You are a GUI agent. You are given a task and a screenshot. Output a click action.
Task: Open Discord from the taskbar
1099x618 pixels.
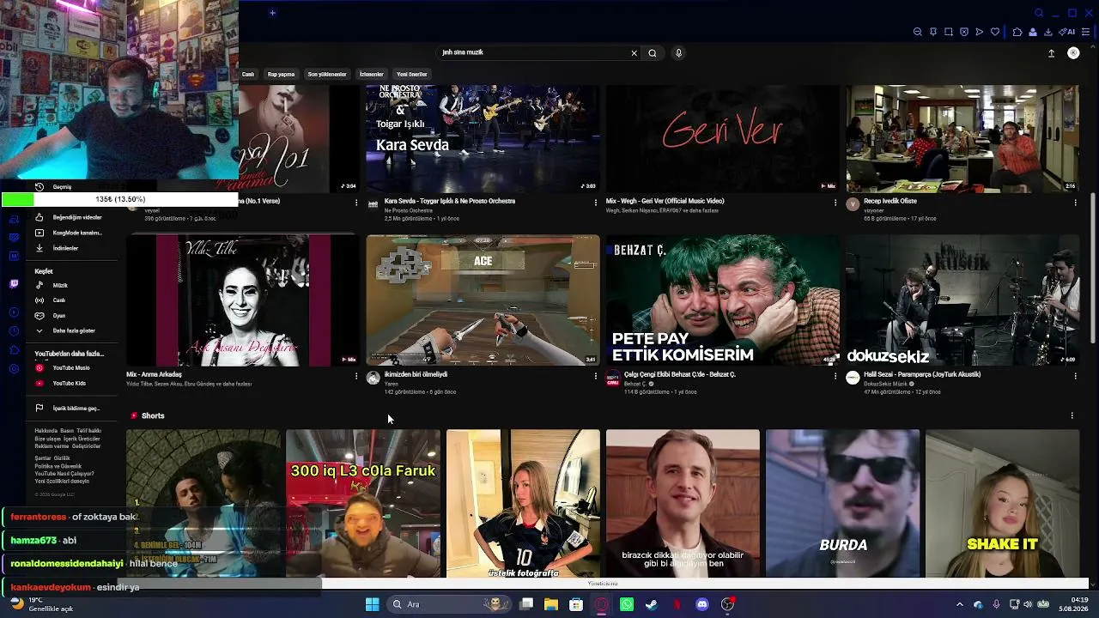[702, 604]
